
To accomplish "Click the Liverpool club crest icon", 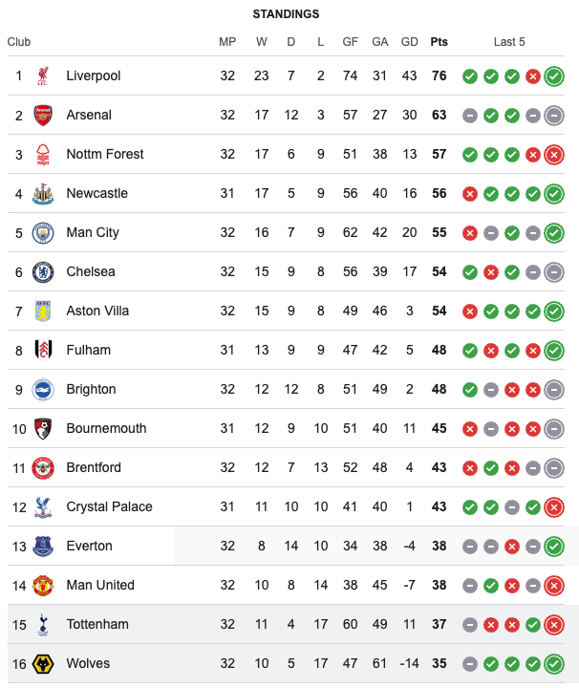I will 43,75.
